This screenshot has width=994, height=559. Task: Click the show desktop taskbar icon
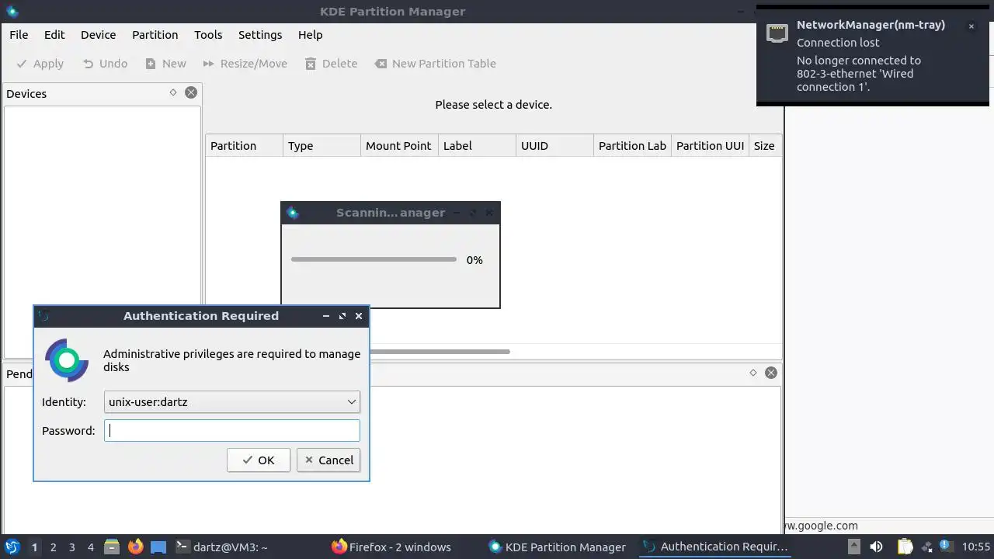pos(158,547)
